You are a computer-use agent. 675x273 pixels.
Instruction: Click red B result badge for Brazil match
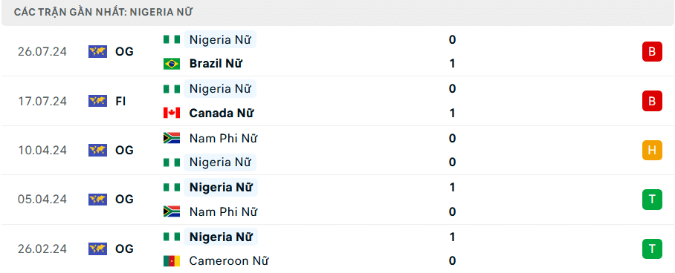652,52
